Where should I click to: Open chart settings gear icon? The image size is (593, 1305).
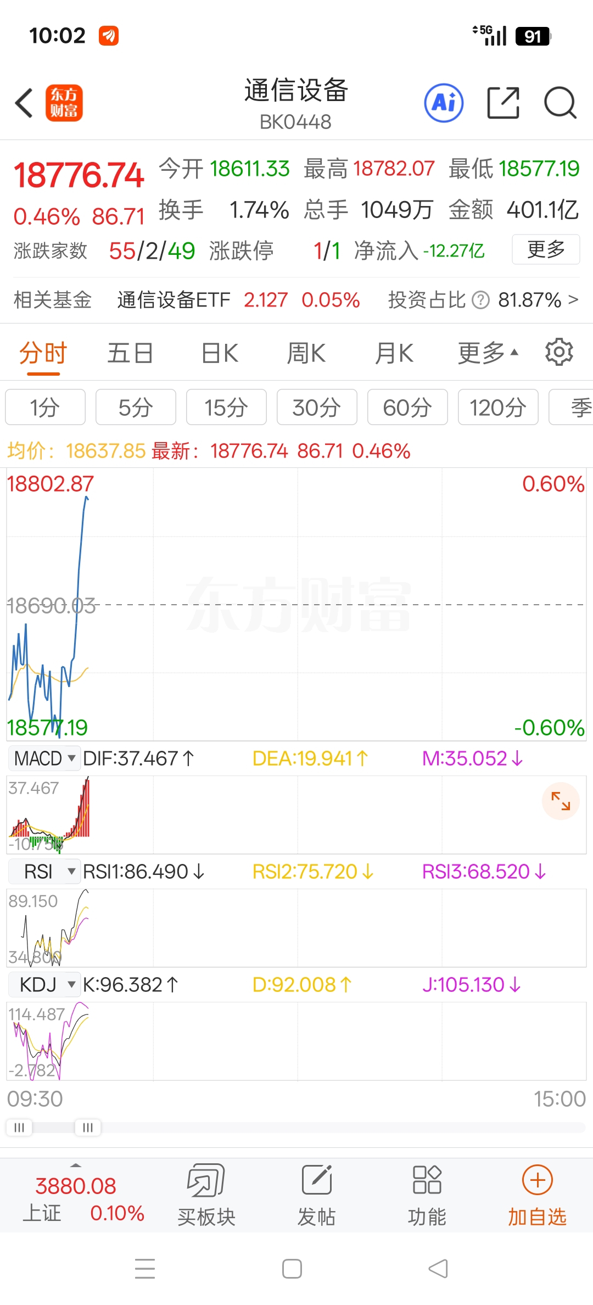[559, 352]
